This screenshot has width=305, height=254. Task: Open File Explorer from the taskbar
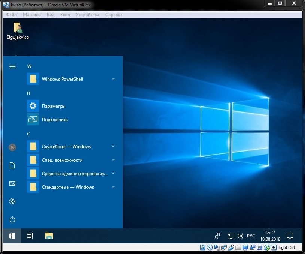tap(49, 236)
